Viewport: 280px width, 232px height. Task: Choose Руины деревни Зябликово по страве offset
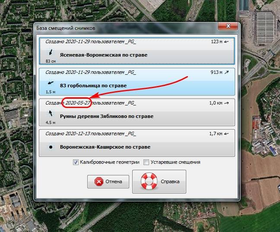pos(137,112)
